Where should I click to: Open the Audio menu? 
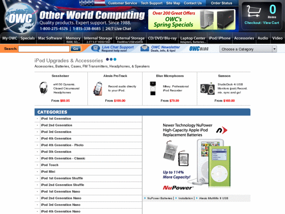click(x=263, y=38)
